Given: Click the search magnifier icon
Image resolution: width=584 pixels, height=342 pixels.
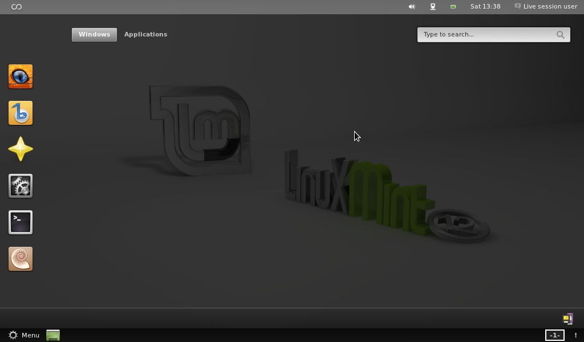Looking at the screenshot, I should [x=561, y=35].
